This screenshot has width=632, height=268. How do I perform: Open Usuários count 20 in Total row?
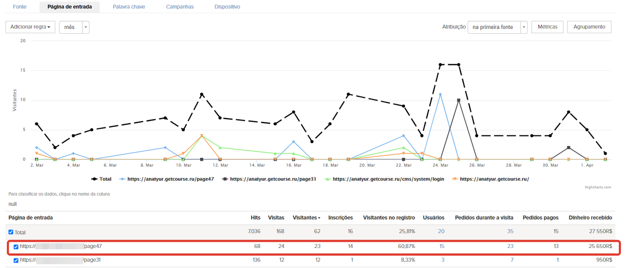click(441, 232)
